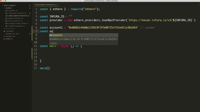Click line number 17 in the gutter
The image size is (200, 112).
click(x=35, y=68)
